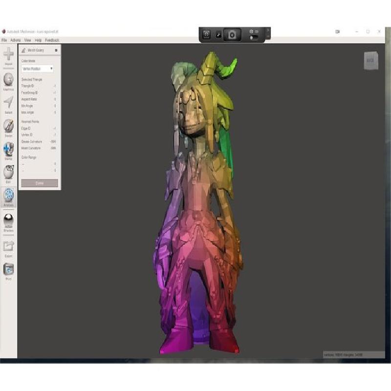
Task: Click the FaceGroup ID label
Action: pos(29,92)
